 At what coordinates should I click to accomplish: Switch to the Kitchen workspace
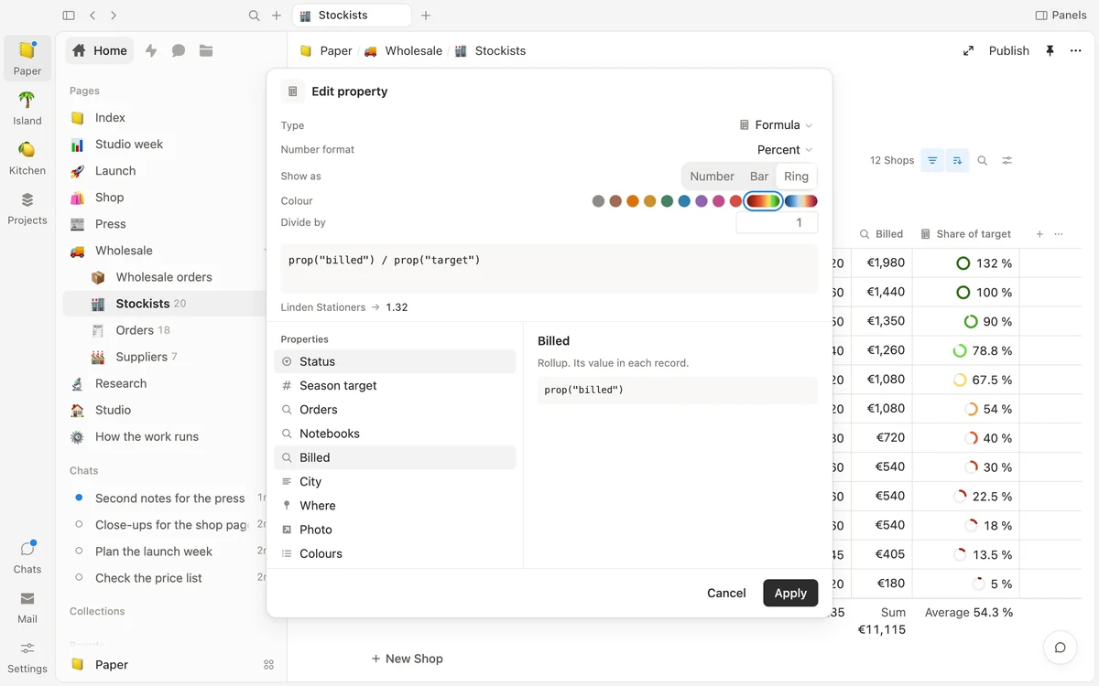point(27,157)
